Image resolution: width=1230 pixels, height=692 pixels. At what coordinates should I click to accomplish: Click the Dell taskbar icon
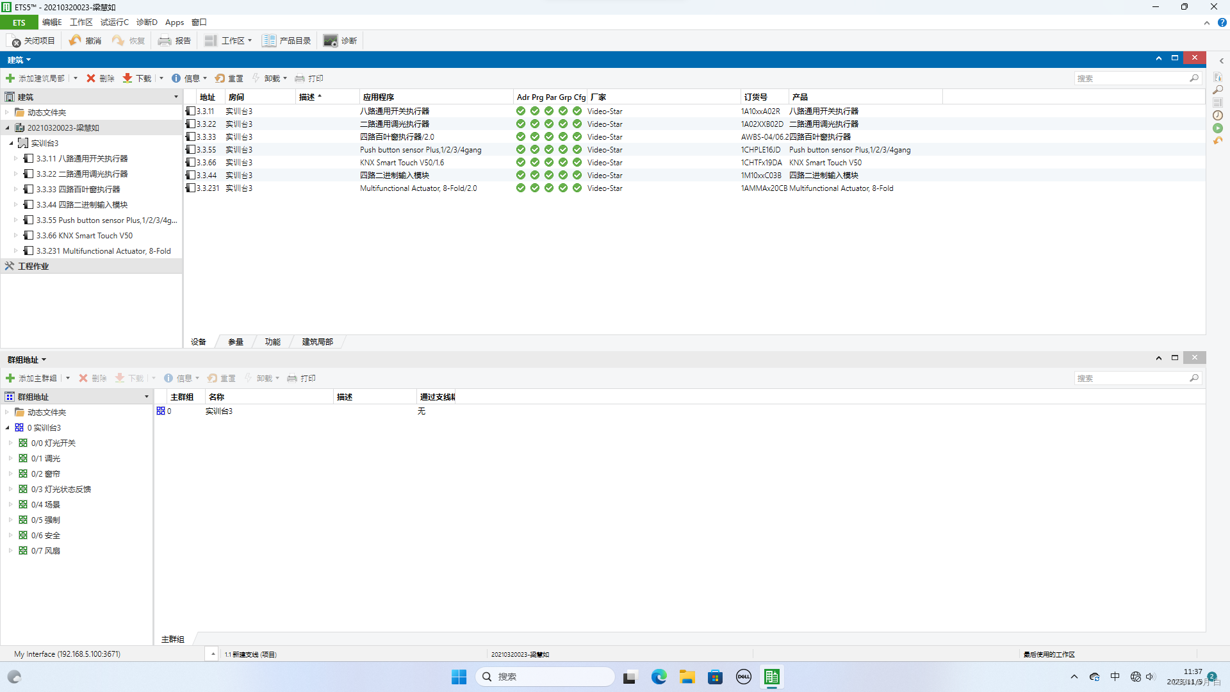coord(743,677)
